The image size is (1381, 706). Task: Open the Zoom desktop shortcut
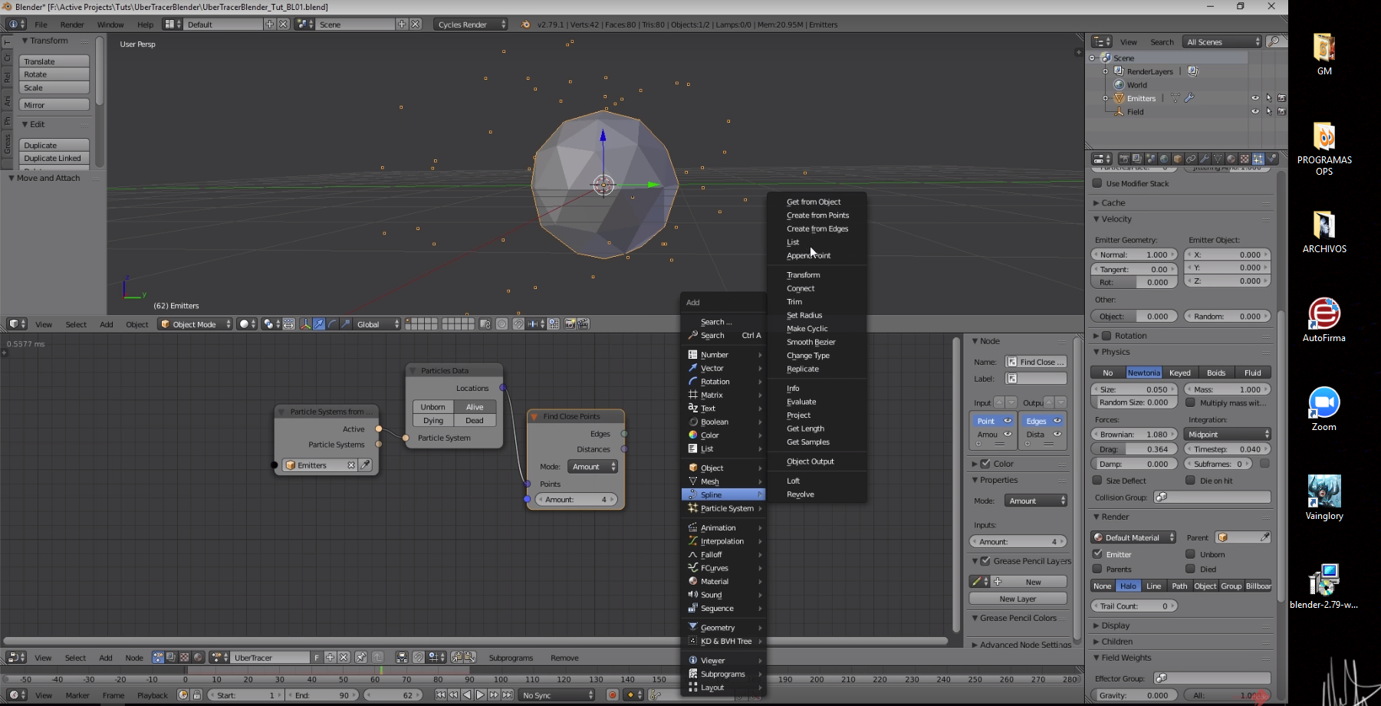coord(1323,409)
